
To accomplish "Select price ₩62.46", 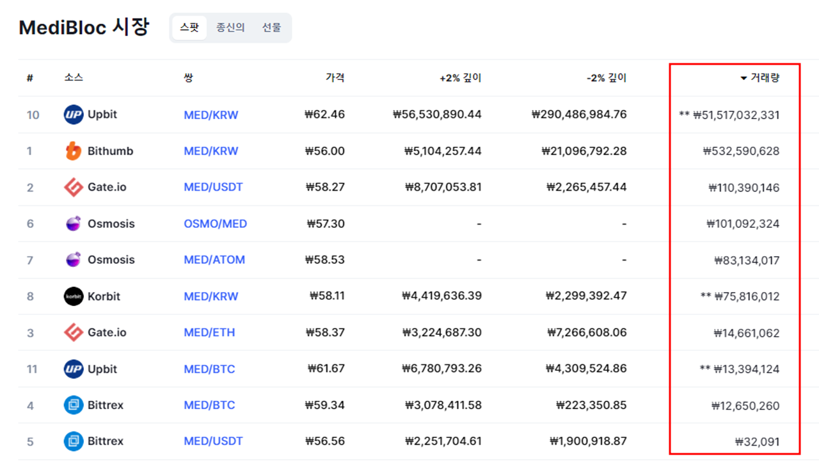I will pos(325,115).
